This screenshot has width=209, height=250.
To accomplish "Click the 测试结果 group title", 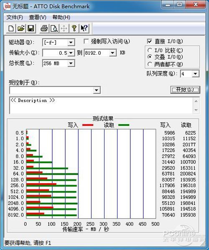I will (103, 118).
